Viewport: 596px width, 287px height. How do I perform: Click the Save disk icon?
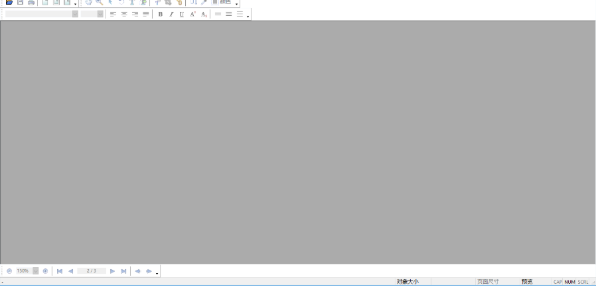click(x=21, y=2)
